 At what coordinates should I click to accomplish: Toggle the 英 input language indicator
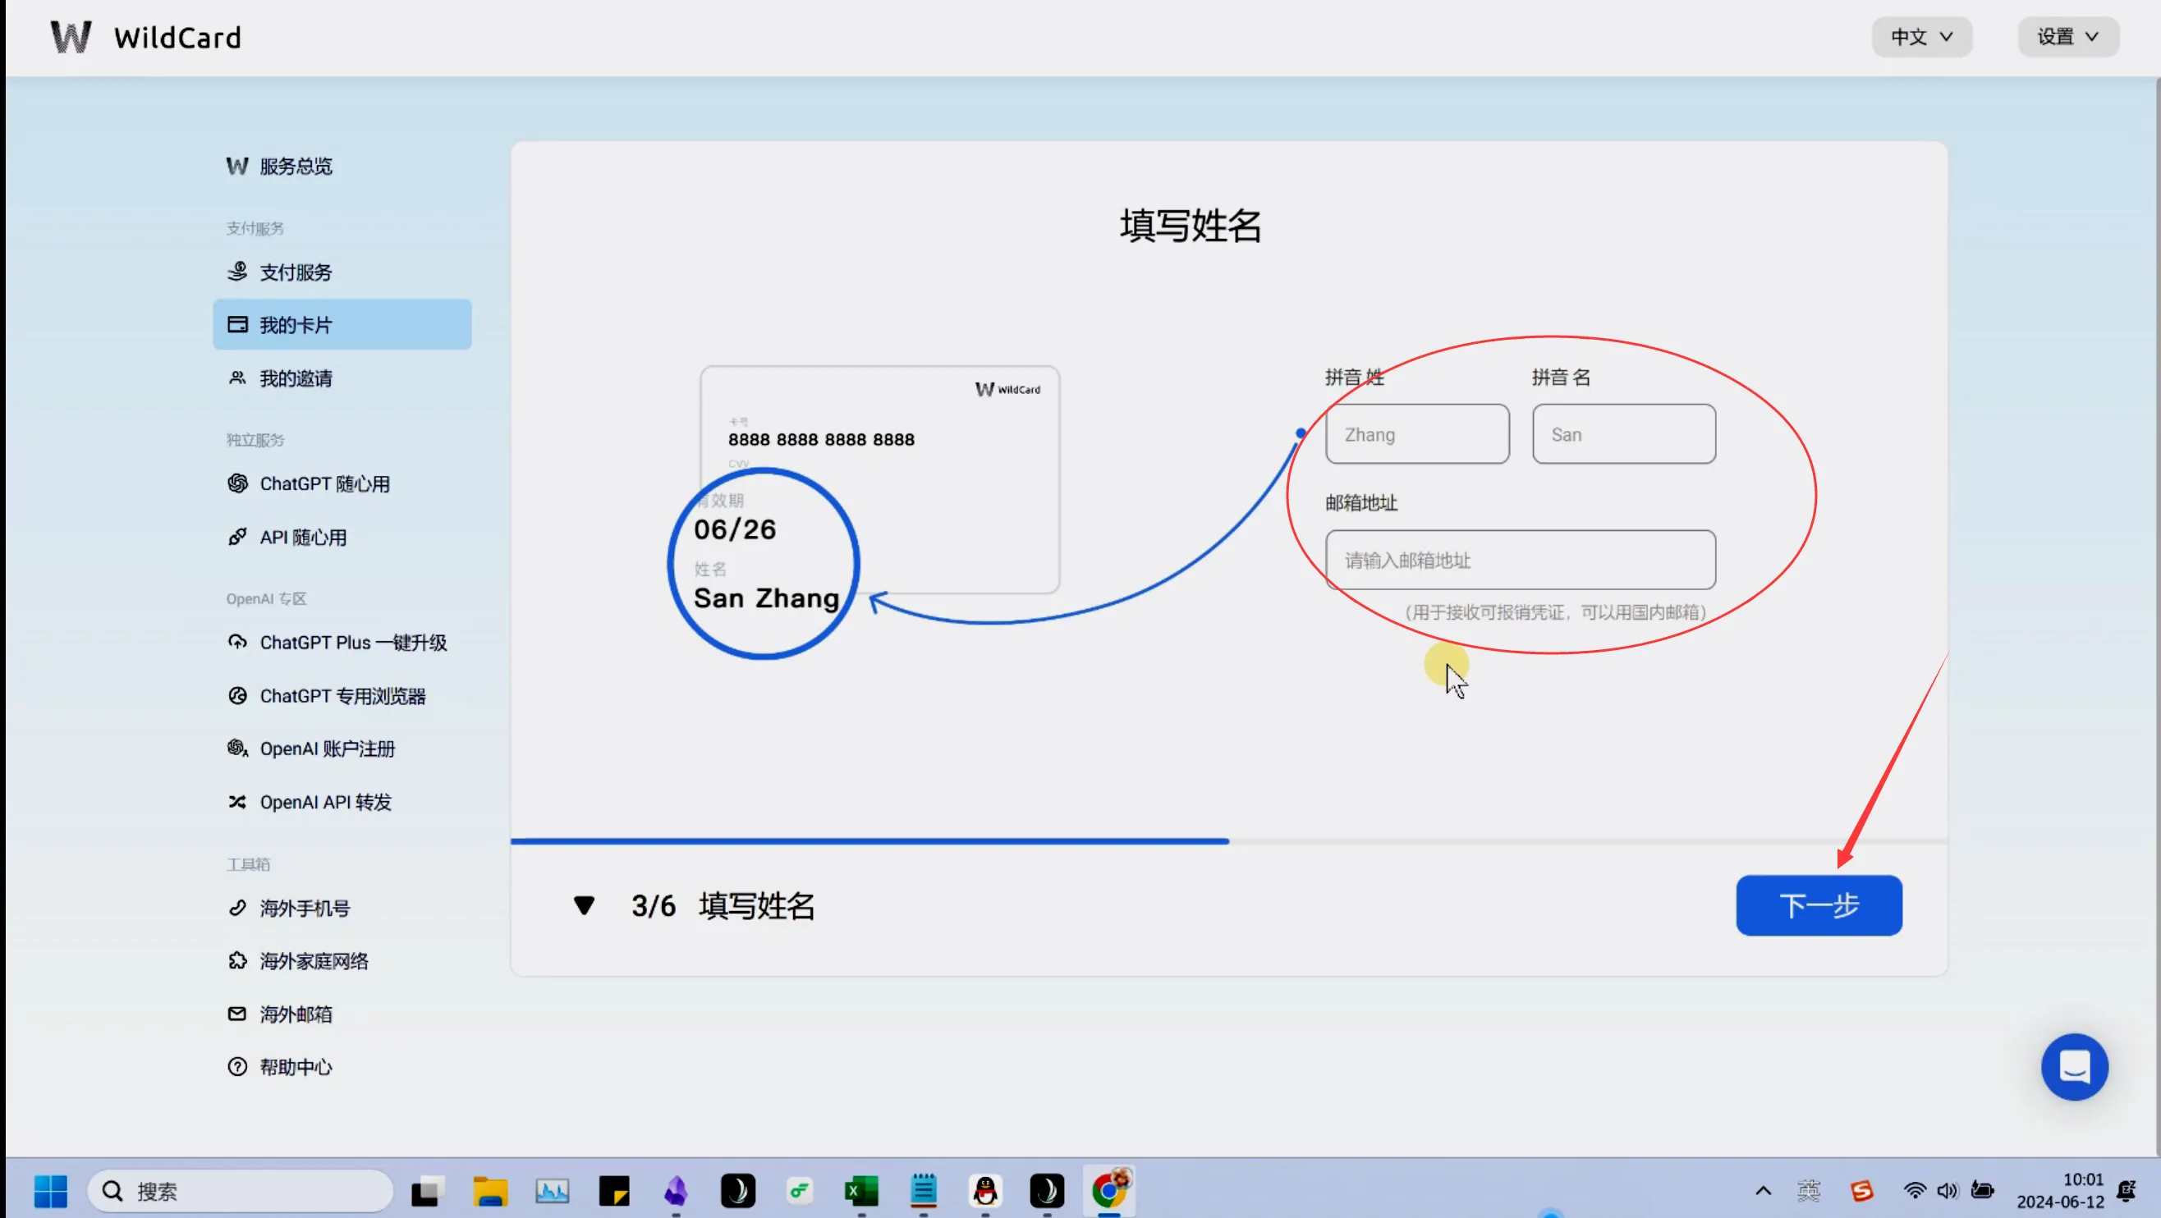1809,1191
